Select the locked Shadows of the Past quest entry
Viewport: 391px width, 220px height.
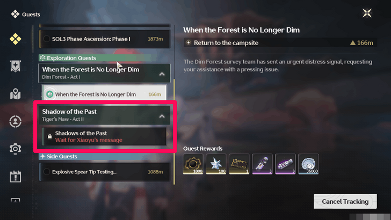(105, 136)
